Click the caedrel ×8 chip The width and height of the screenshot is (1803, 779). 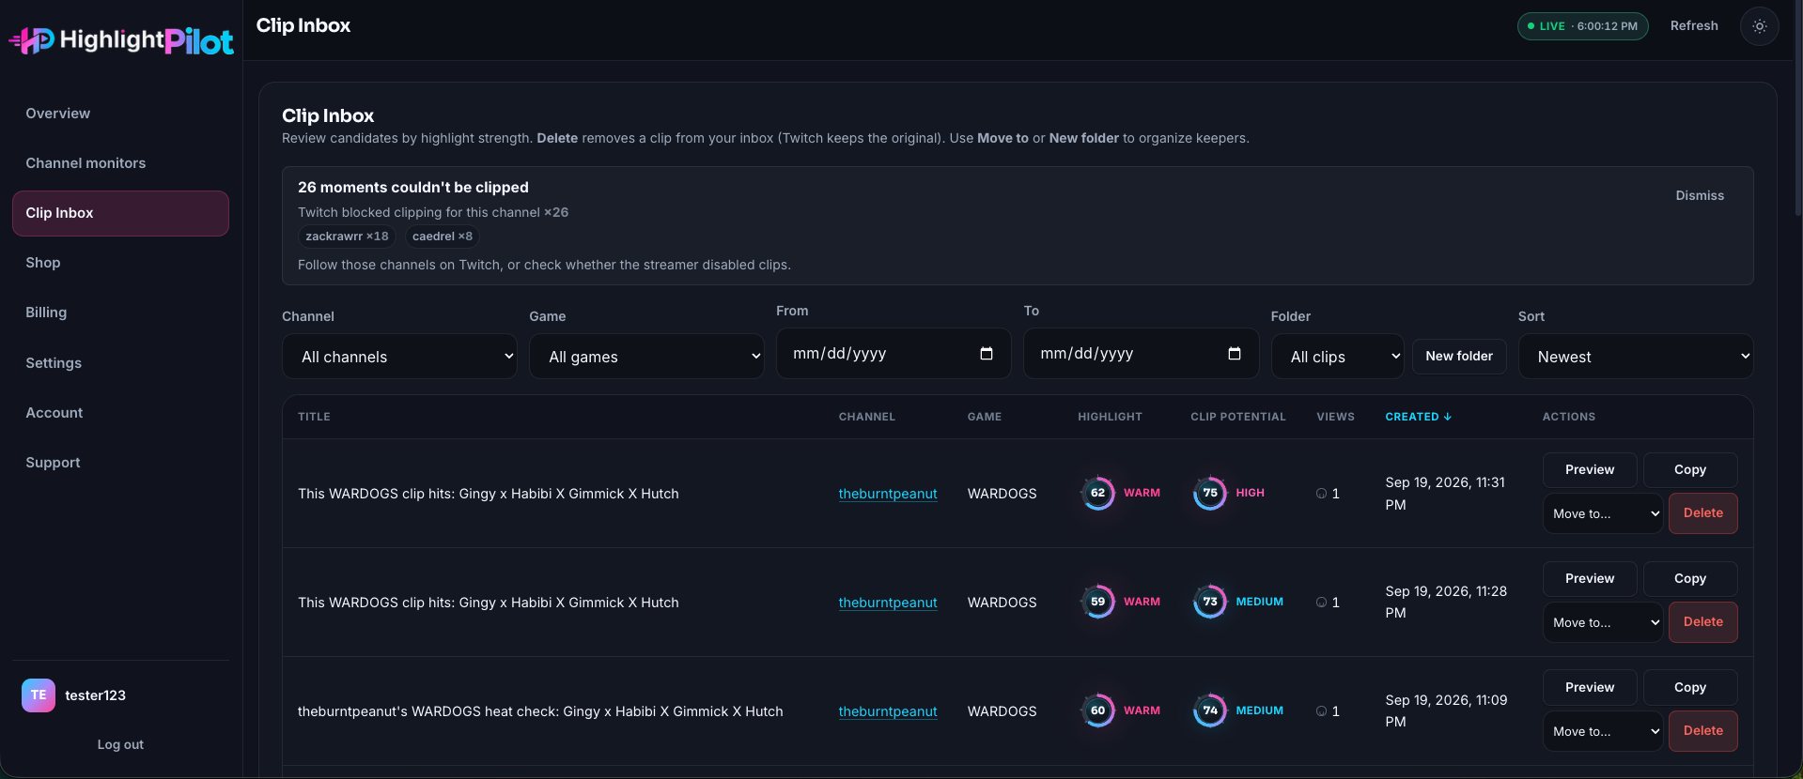443,237
